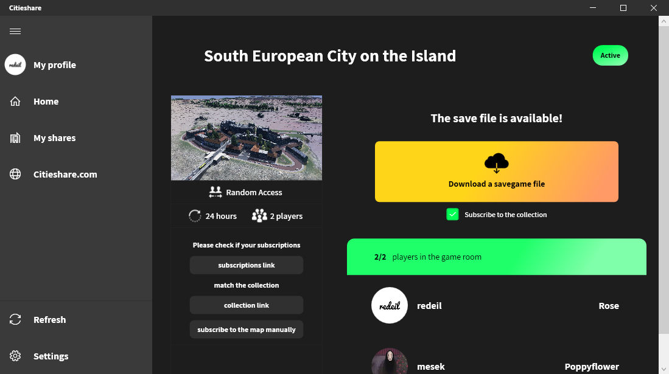Click the 2/2 players in the game room banner
The height and width of the screenshot is (374, 669).
click(497, 257)
